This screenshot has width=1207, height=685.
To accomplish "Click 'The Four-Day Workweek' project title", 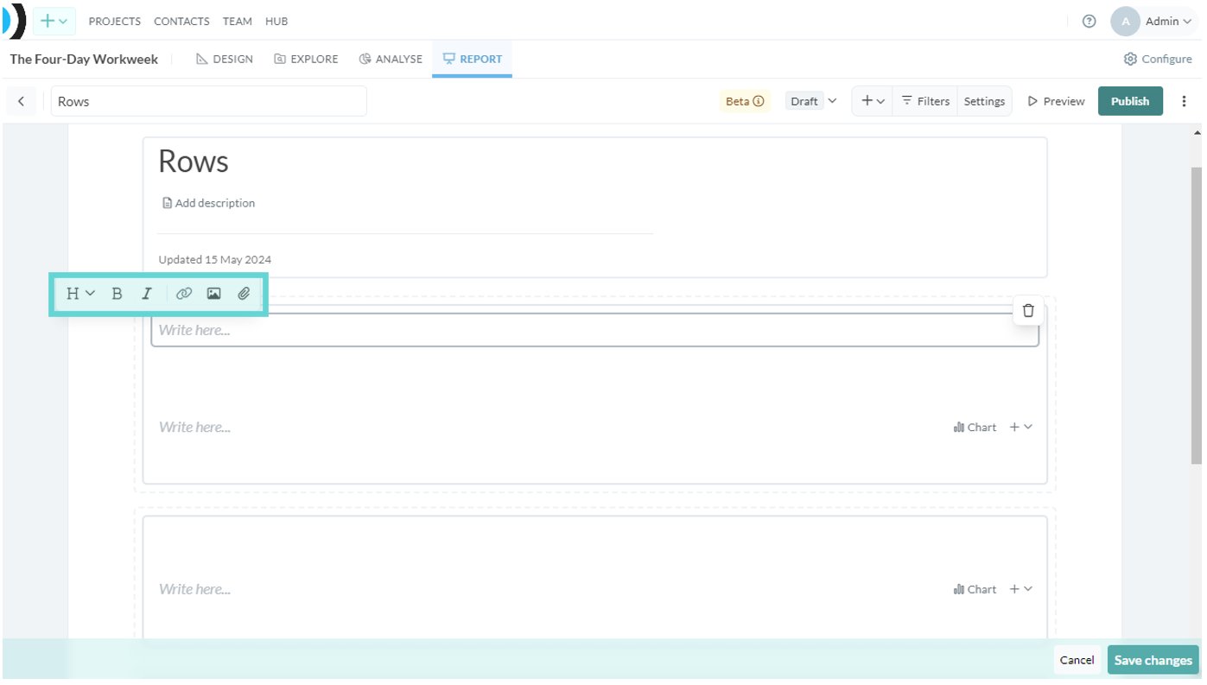I will pyautogui.click(x=84, y=59).
